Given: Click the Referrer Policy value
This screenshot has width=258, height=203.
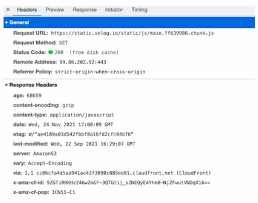Looking at the screenshot, I should pos(100,72).
